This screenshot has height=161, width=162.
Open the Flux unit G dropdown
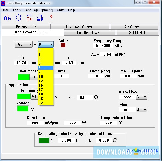(x=141, y=110)
